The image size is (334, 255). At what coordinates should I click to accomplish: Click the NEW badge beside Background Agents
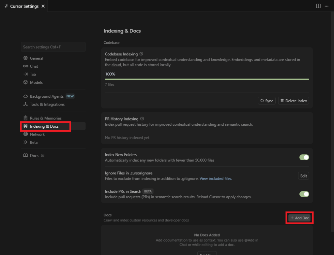(70, 96)
